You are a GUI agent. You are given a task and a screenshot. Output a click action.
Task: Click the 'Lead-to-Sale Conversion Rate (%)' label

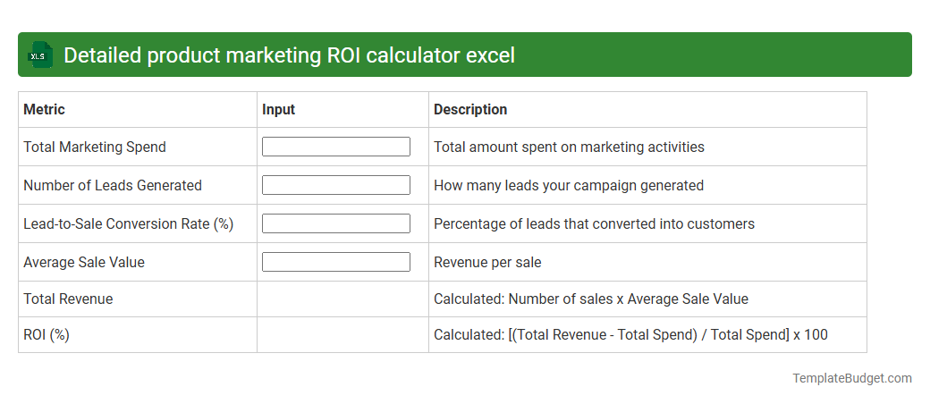pyautogui.click(x=128, y=224)
